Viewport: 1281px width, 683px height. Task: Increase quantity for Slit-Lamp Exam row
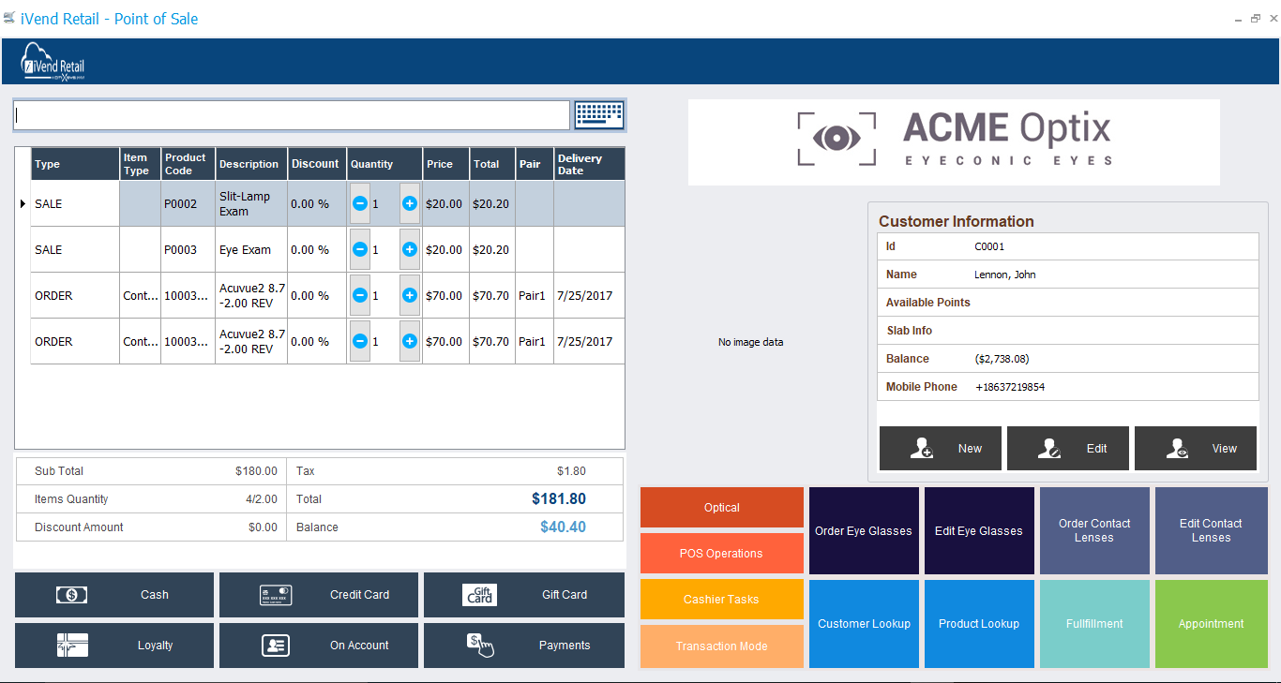pos(409,203)
